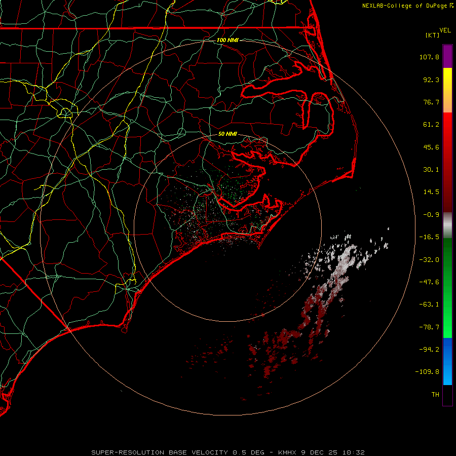Viewport: 456px width, 456px height.
Task: Click the blue segment of color bar
Action: pyautogui.click(x=447, y=361)
